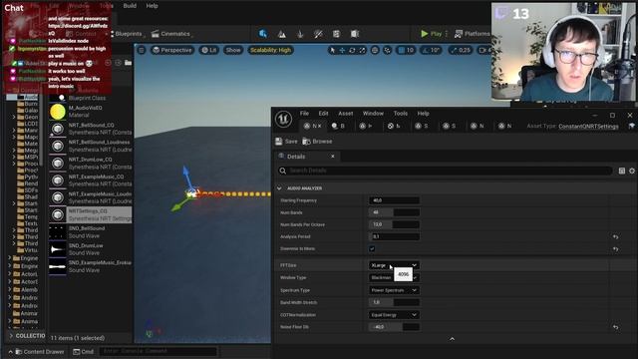
Task: Select M_AudioVisEQ material asset
Action: 91,112
